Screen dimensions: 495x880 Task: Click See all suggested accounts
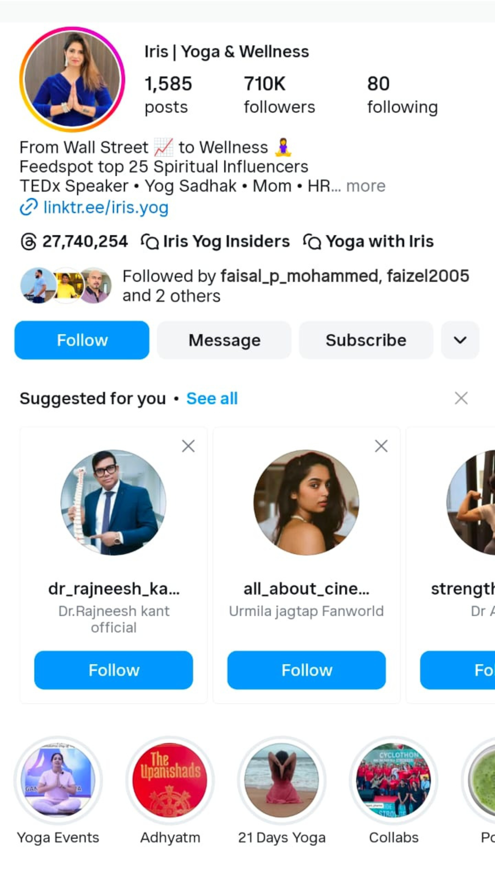coord(212,398)
